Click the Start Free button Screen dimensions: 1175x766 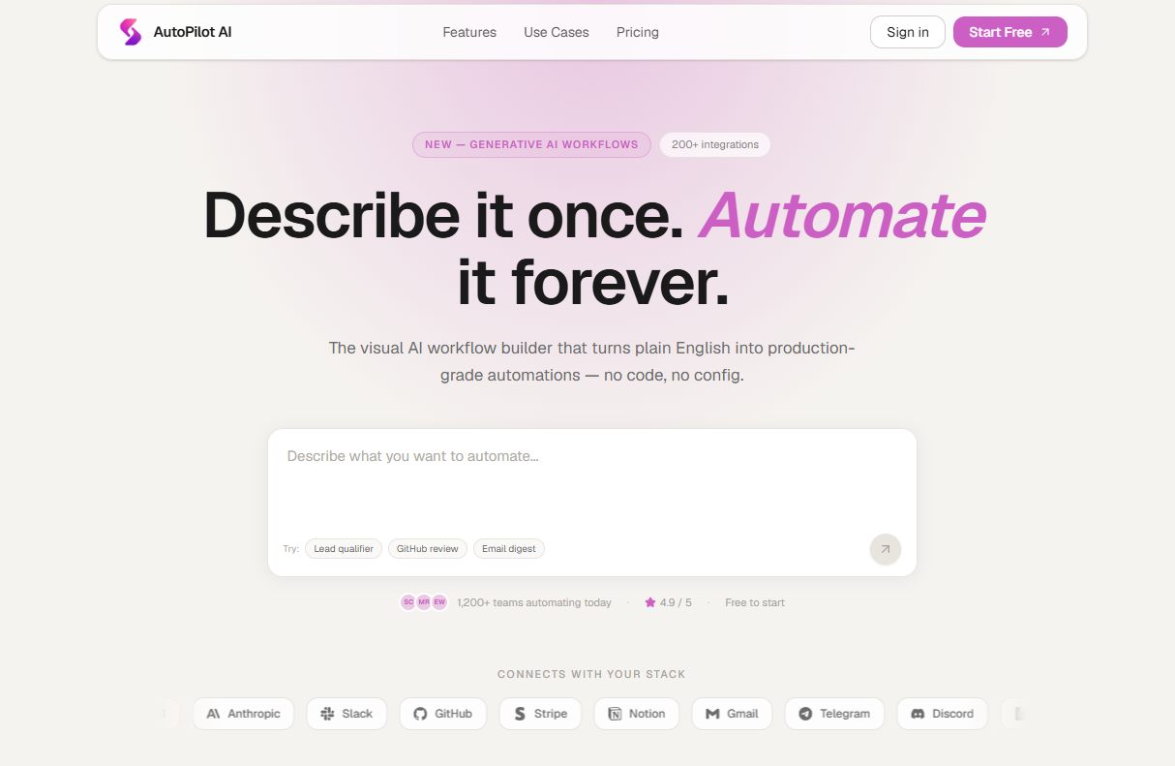click(x=1010, y=32)
